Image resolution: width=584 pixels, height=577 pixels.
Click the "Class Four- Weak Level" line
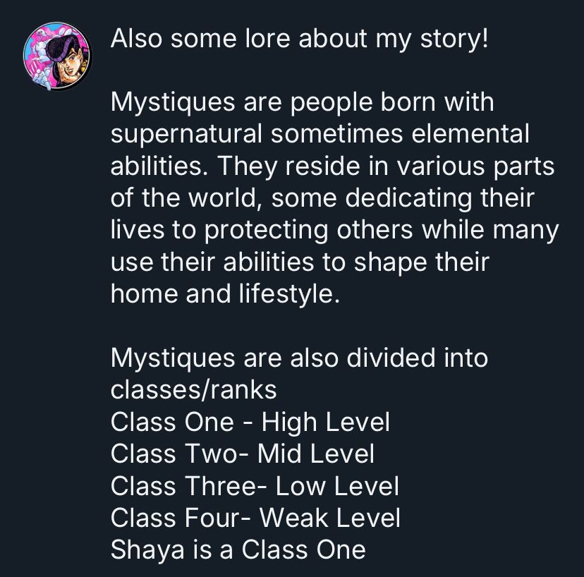255,518
